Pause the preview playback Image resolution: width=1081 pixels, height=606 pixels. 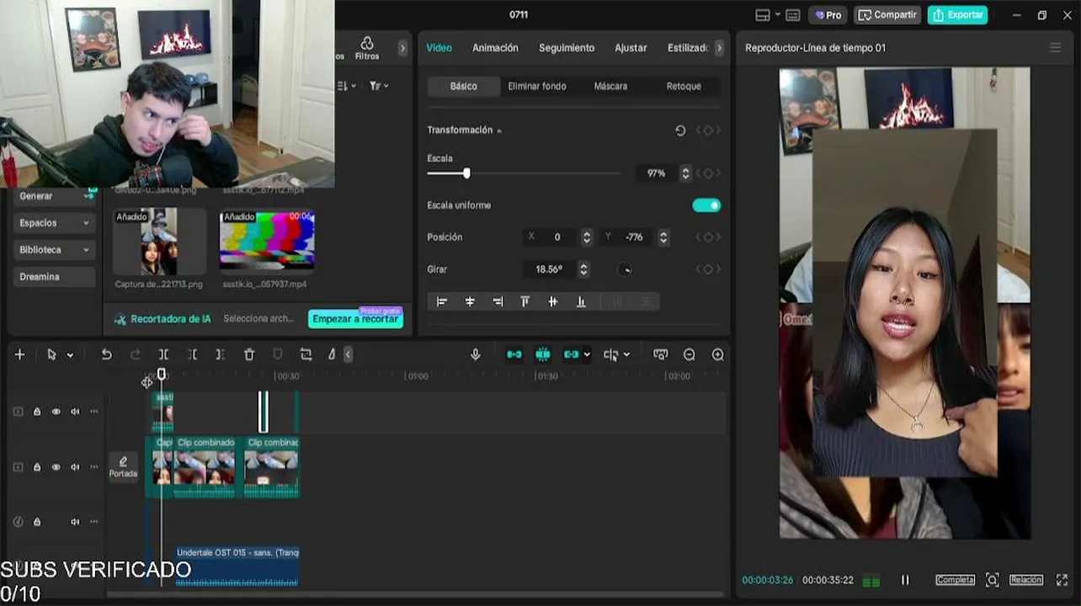[906, 580]
